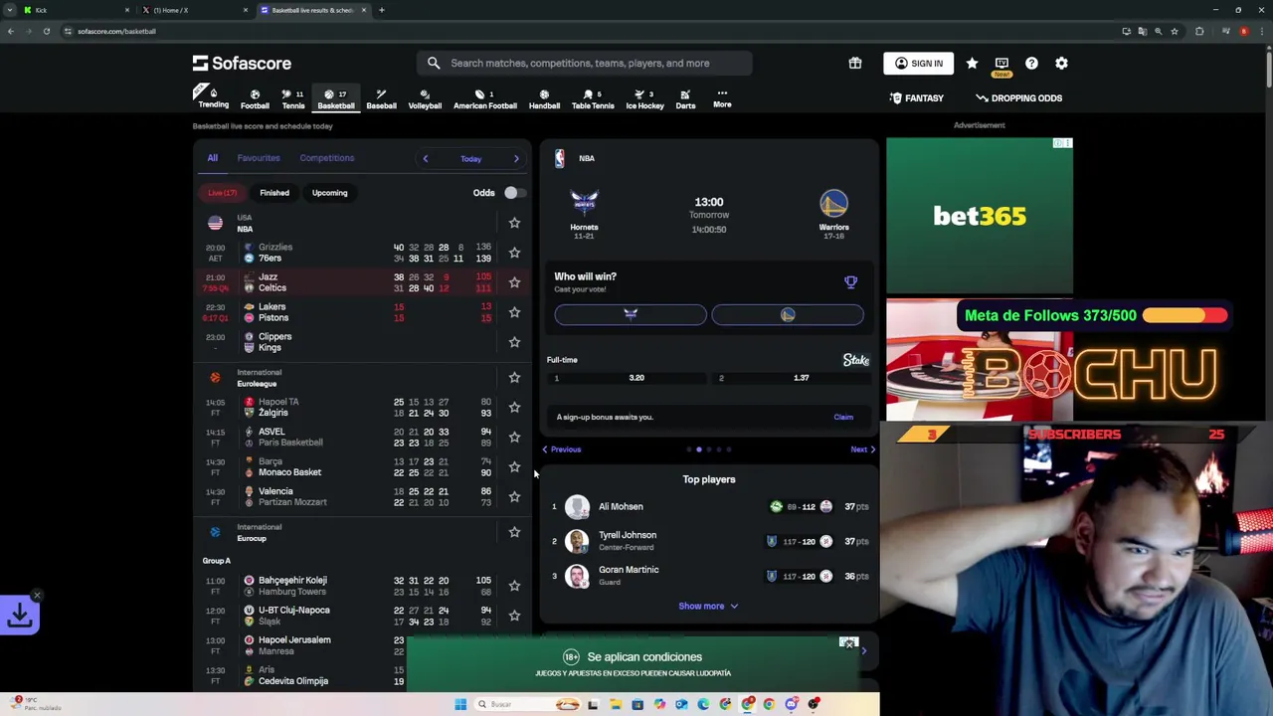Image resolution: width=1273 pixels, height=716 pixels.
Task: Click the browser address bar
Action: click(x=587, y=31)
